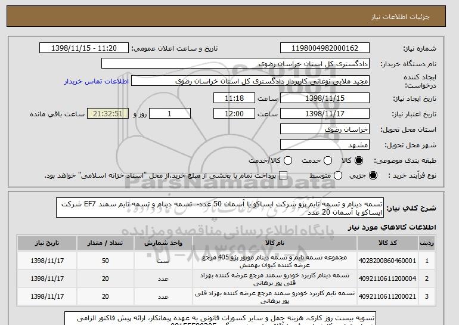Click the ست unit cell in row 1
Screen dimensions: 459x325
pyautogui.click(x=163, y=261)
